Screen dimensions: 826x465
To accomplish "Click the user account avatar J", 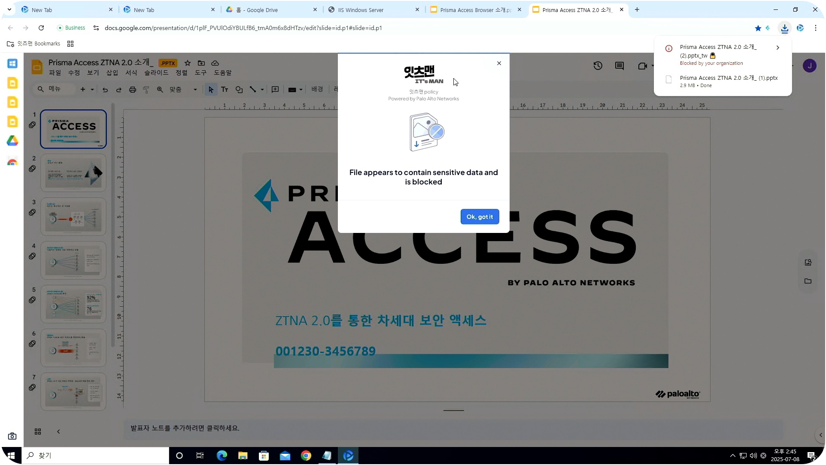I will 810,66.
